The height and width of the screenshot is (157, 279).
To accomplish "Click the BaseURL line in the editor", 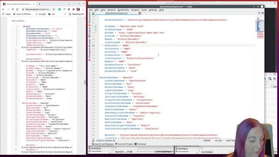I will pyautogui.click(x=135, y=33).
